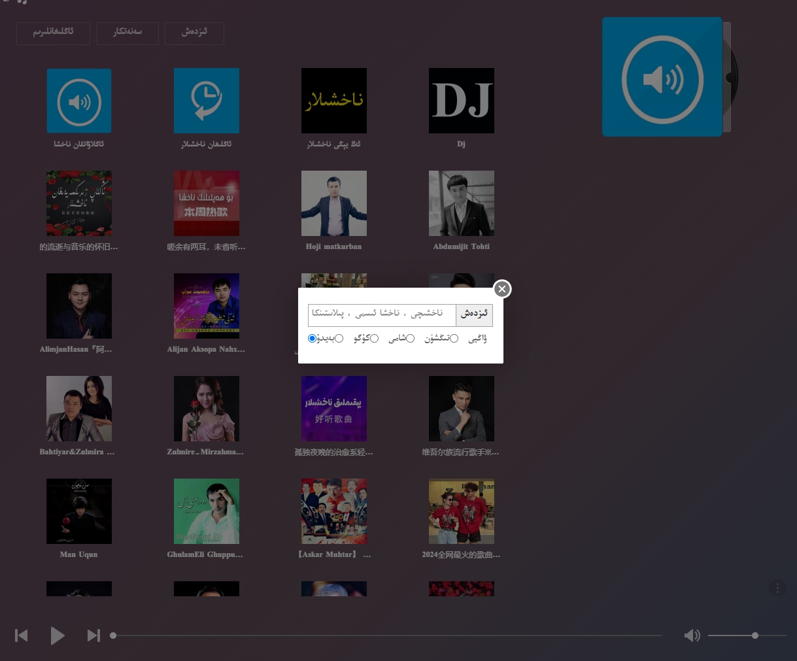Open the Abdumijit Tohti artist thumbnail
Image resolution: width=797 pixels, height=661 pixels.
[462, 203]
